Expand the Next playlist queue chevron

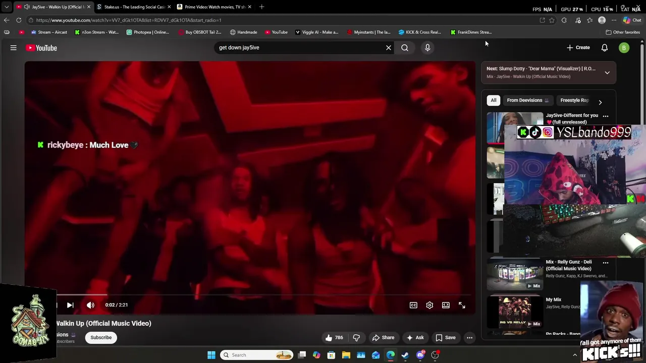607,73
